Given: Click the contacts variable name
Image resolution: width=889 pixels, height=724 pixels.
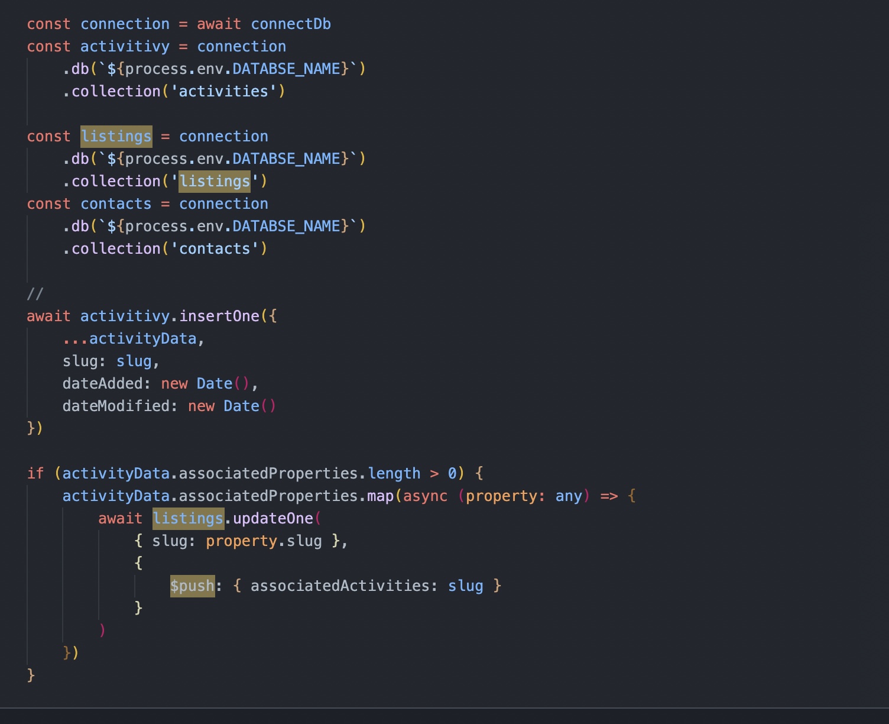Looking at the screenshot, I should (x=116, y=204).
